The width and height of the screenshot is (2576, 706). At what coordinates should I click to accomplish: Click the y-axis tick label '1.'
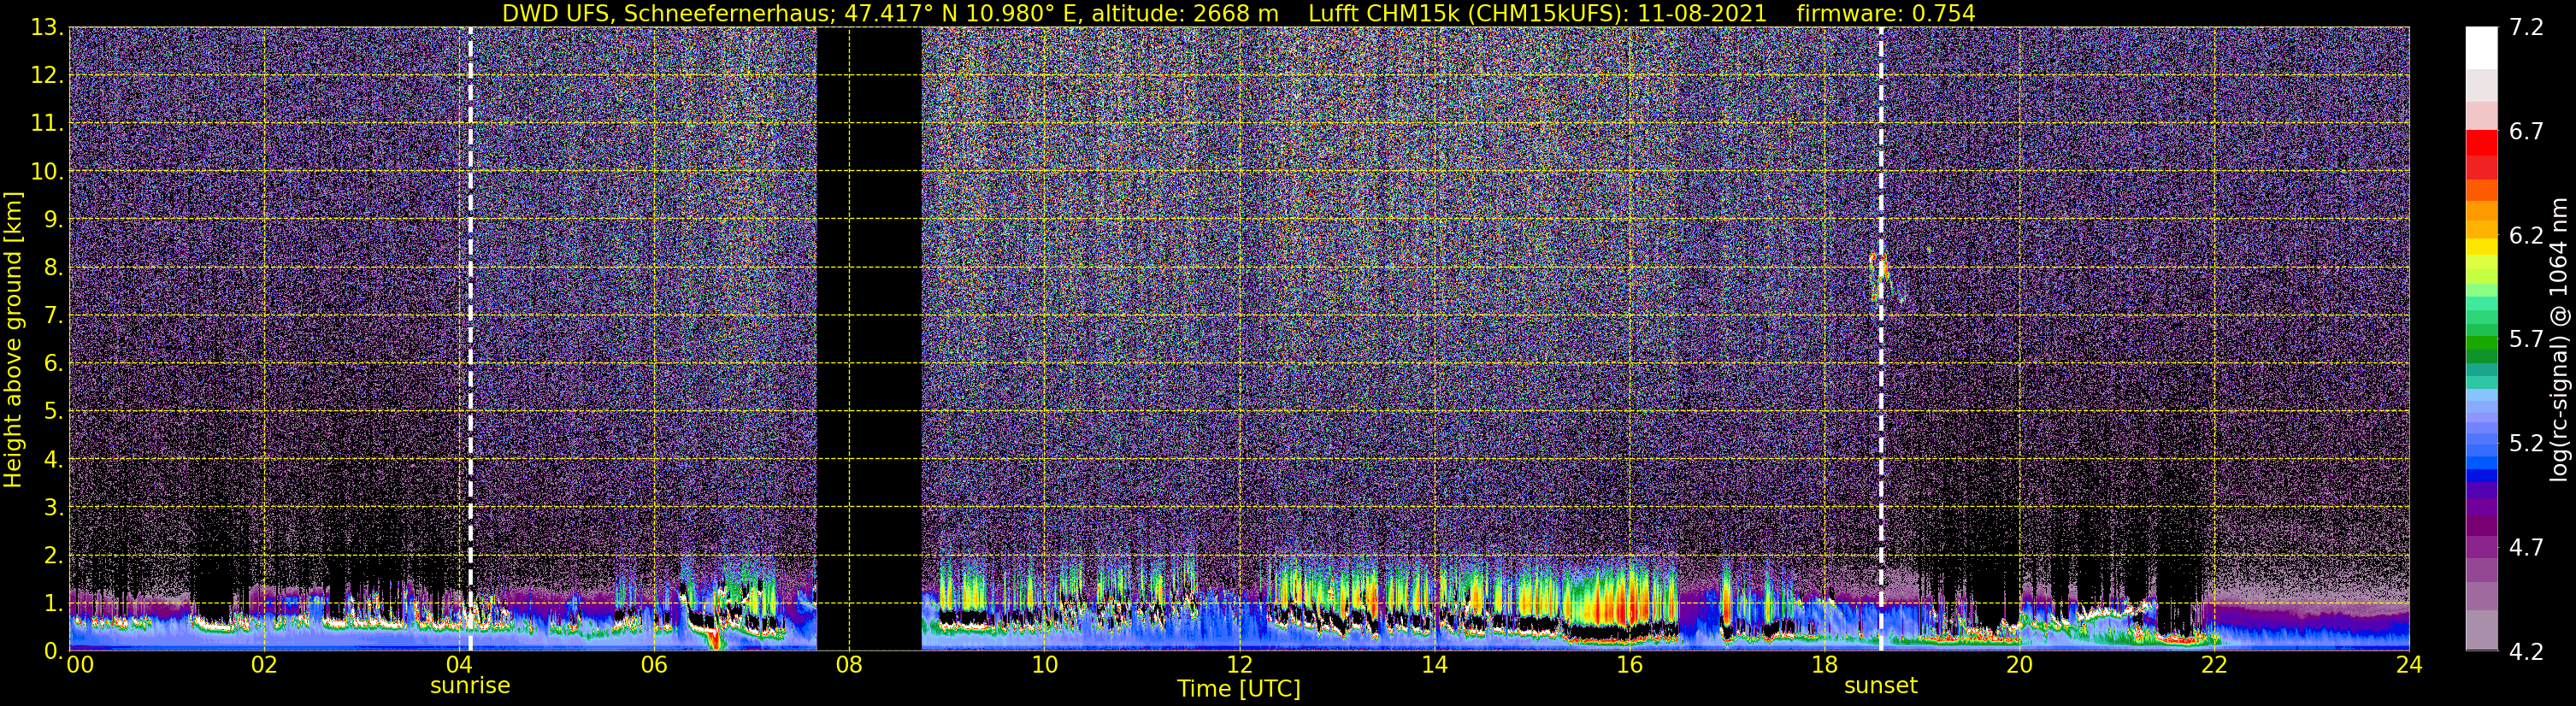point(53,603)
